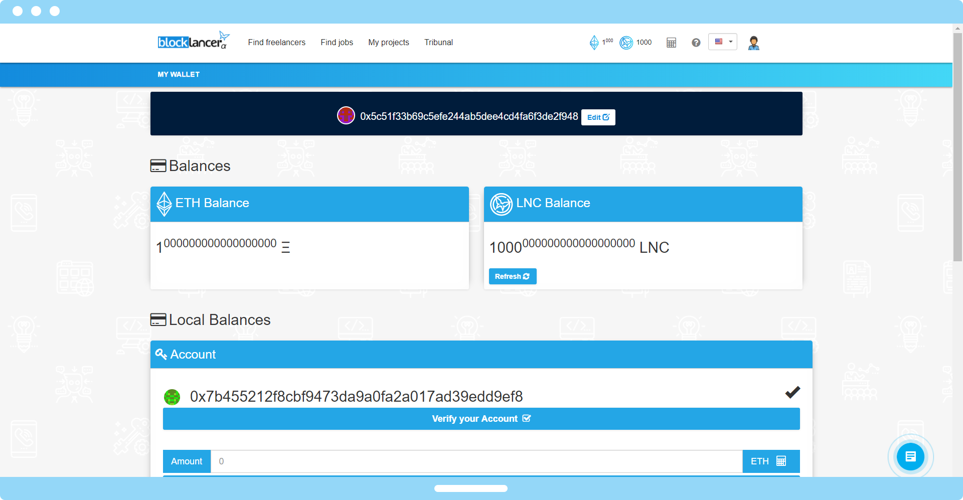Focus the Amount input field
The height and width of the screenshot is (500, 963).
[x=476, y=461]
